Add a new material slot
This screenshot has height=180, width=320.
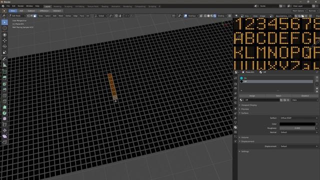pyautogui.click(x=317, y=77)
